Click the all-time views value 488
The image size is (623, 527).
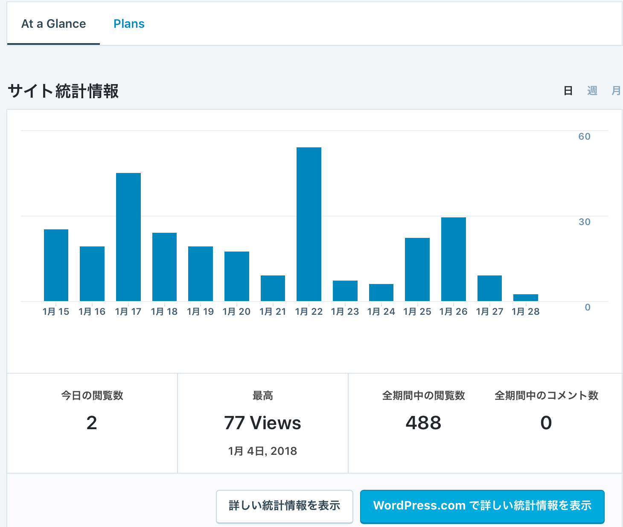click(x=424, y=423)
